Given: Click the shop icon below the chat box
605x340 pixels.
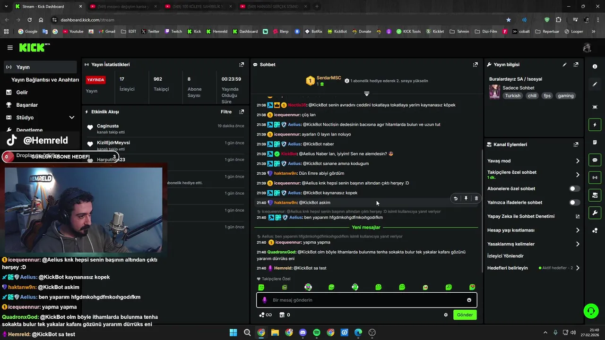Looking at the screenshot, I should pos(282,315).
